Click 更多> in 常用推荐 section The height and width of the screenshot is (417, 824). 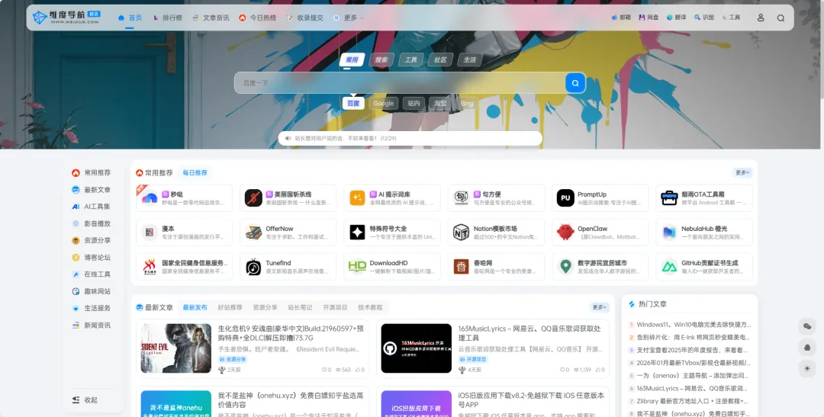(742, 173)
